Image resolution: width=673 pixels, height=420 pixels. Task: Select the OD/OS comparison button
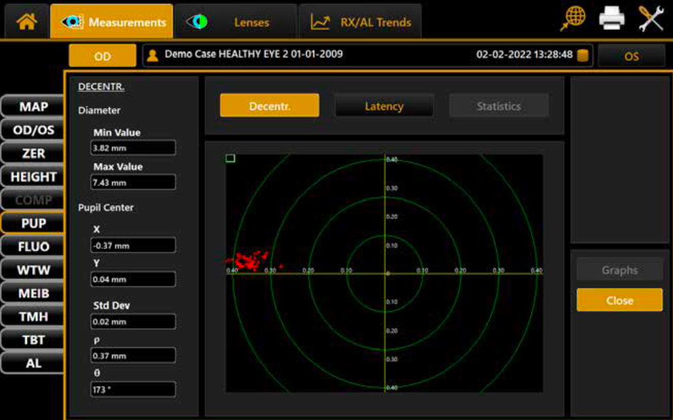click(33, 130)
